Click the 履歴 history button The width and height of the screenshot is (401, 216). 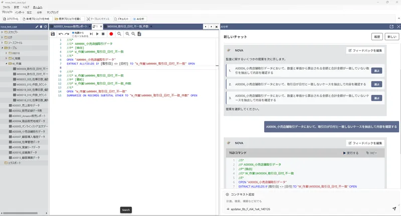[377, 37]
